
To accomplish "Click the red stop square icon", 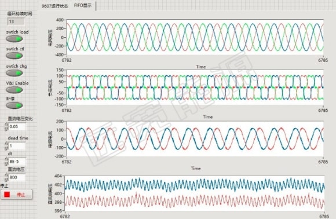I will coord(7,194).
